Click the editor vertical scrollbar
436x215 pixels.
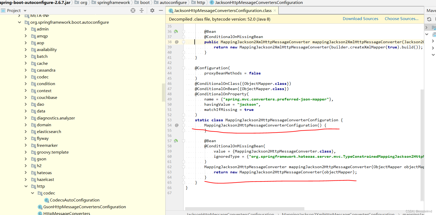point(422,145)
